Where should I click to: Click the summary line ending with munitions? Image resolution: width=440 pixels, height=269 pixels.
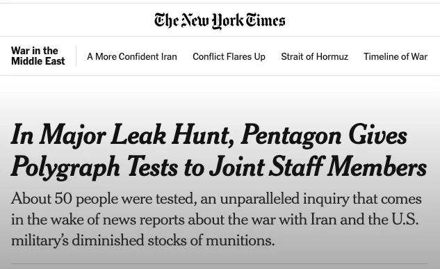(142, 241)
